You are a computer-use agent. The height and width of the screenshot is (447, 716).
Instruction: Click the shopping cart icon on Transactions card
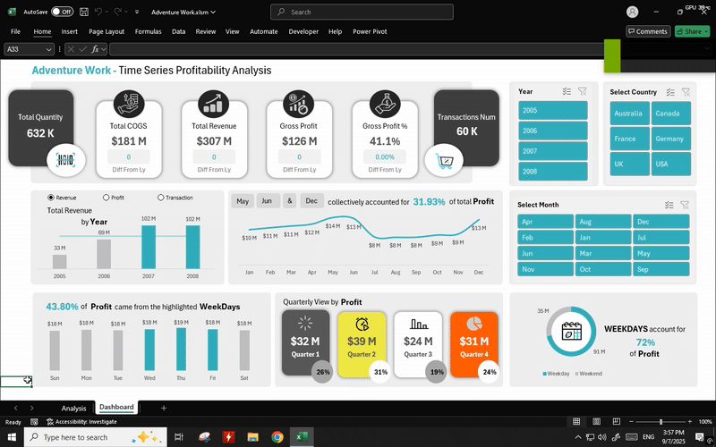[444, 161]
